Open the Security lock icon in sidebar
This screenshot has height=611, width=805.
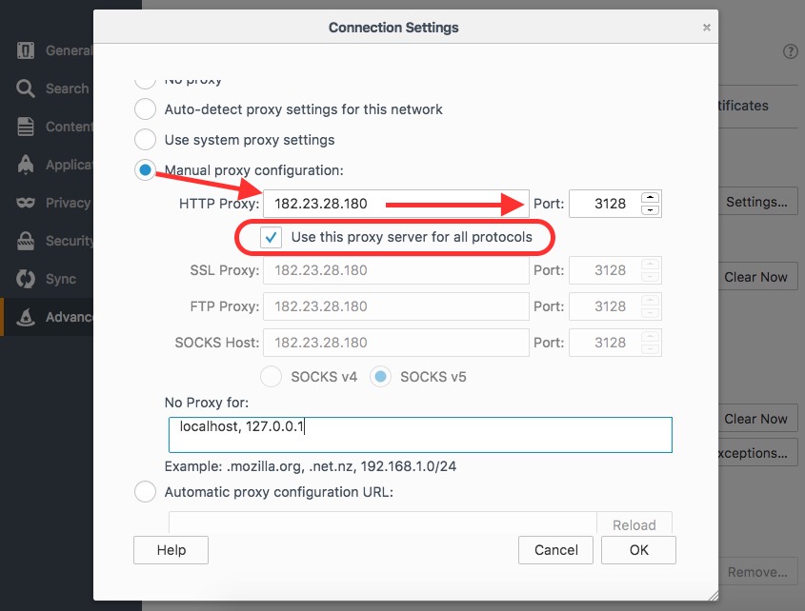(26, 241)
